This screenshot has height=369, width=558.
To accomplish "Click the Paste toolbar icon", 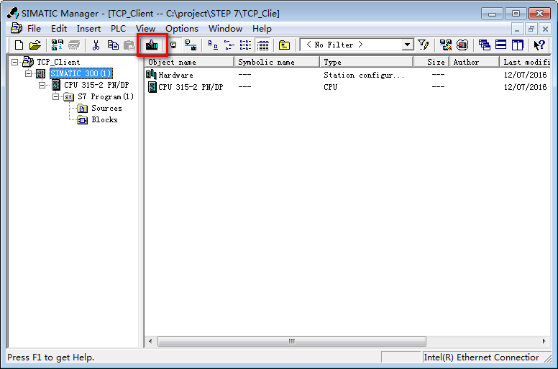I will (129, 45).
